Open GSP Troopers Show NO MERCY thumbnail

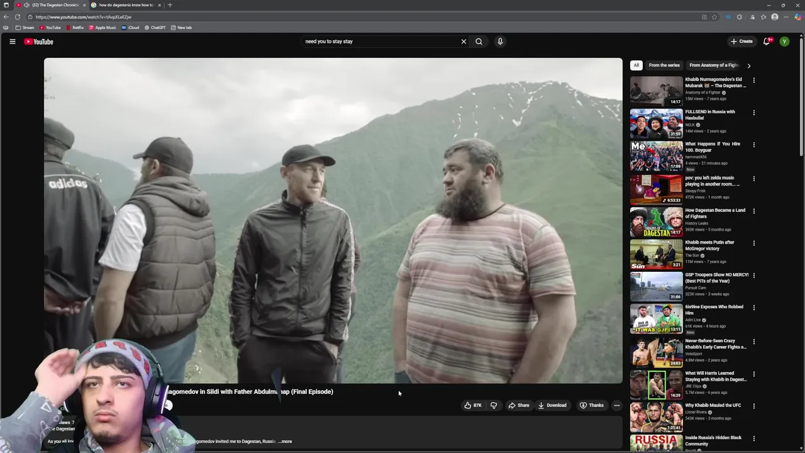click(x=656, y=286)
